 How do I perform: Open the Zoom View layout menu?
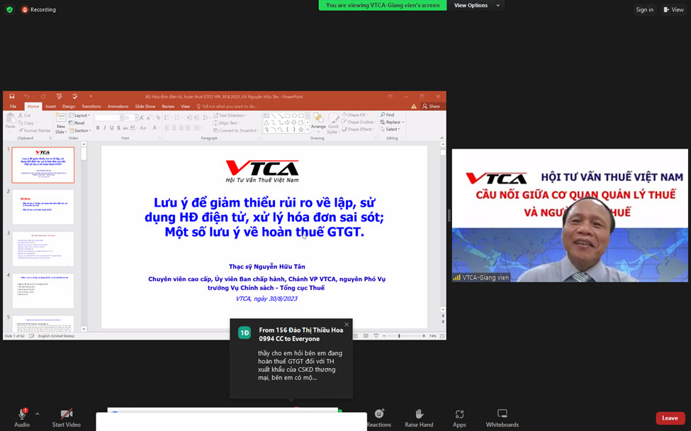(x=674, y=10)
